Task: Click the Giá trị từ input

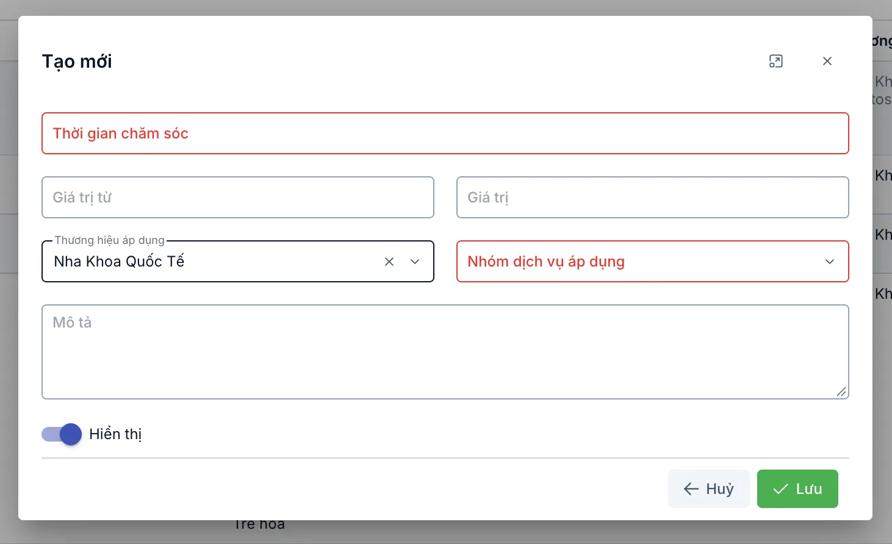Action: pyautogui.click(x=238, y=198)
